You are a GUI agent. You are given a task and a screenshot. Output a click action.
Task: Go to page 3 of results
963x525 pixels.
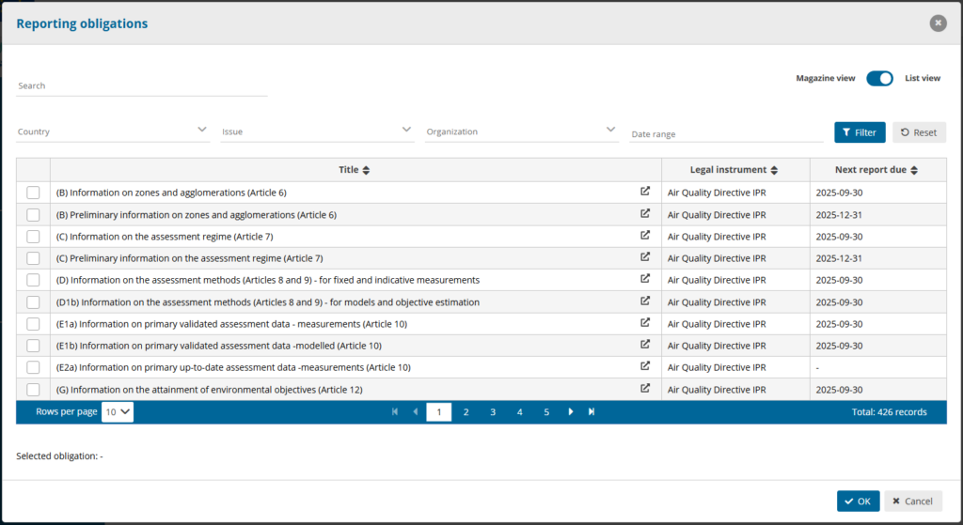pyautogui.click(x=493, y=411)
